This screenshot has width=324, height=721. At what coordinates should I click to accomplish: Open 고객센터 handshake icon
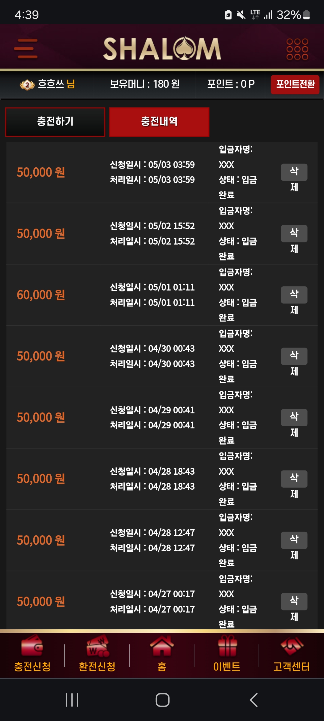pyautogui.click(x=292, y=645)
